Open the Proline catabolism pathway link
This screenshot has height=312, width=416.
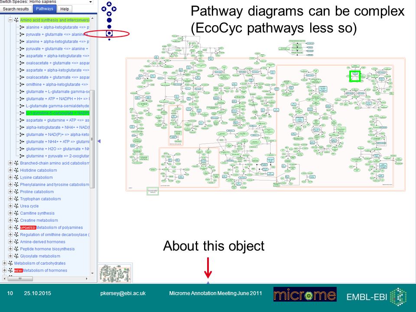[37, 192]
